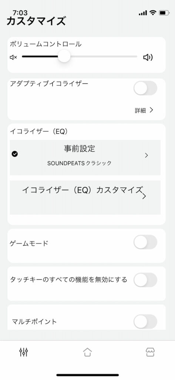Click the checkmark beside 事前設定
This screenshot has width=175, height=380.
14,154
